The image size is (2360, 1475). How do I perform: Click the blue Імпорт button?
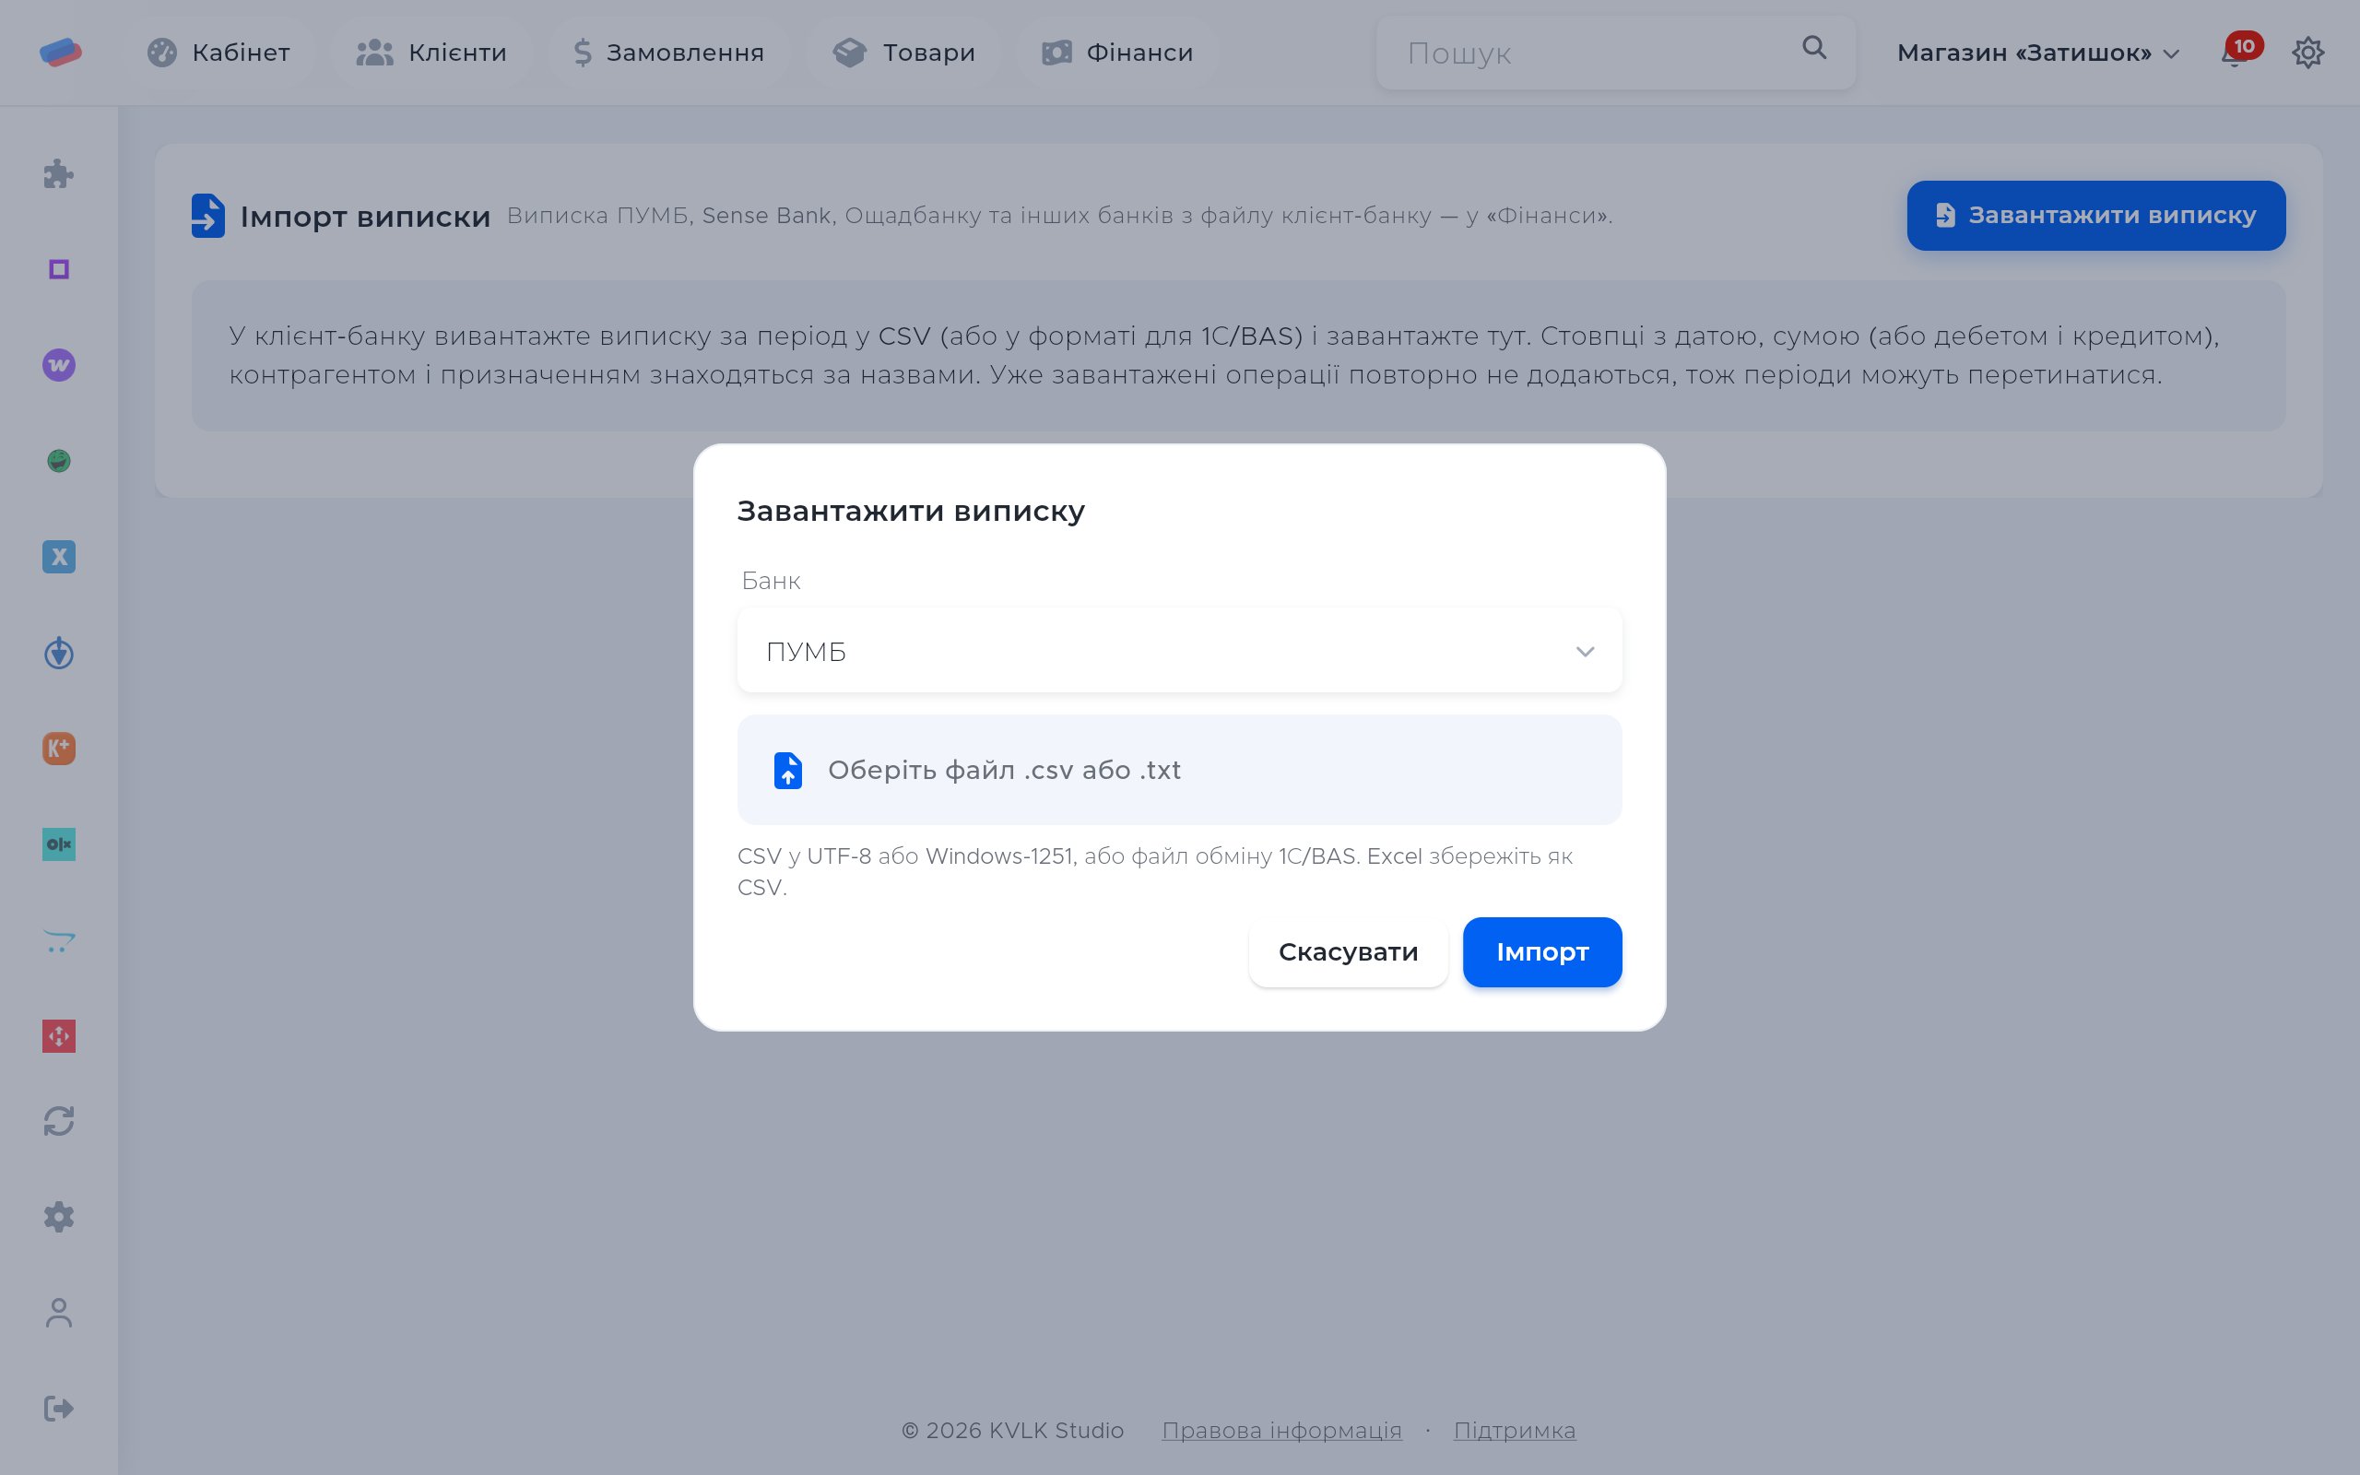(x=1541, y=952)
